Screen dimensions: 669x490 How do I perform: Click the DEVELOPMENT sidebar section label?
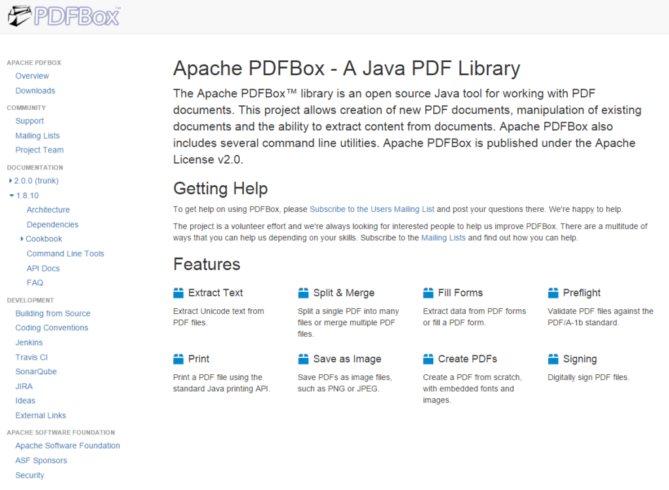click(x=30, y=301)
